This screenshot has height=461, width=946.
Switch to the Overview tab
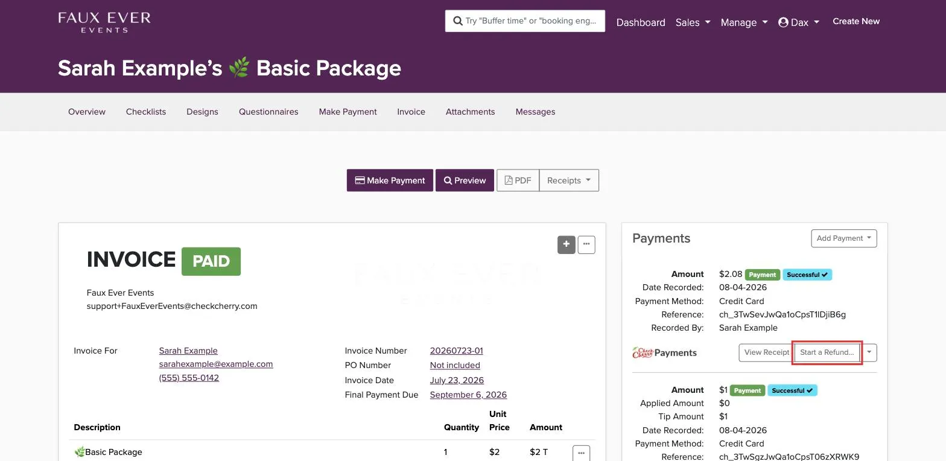(x=87, y=112)
